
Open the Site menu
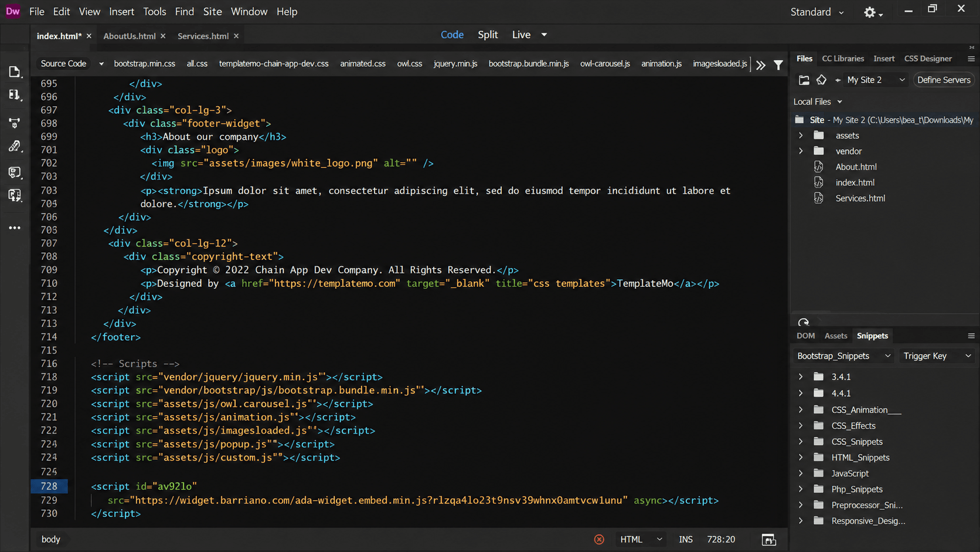[212, 12]
